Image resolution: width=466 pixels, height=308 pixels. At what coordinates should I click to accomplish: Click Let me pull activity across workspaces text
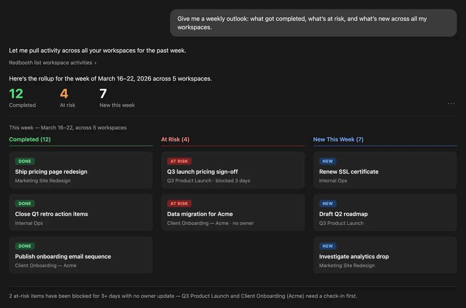97,50
